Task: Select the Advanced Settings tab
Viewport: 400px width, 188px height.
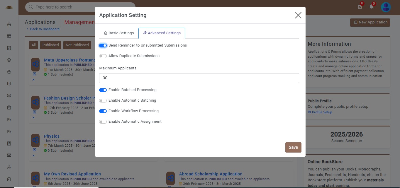Action: (162, 33)
